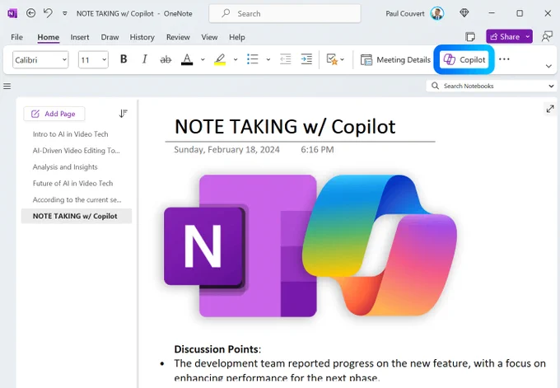Undo the last action
This screenshot has width=560, height=388.
[x=48, y=13]
